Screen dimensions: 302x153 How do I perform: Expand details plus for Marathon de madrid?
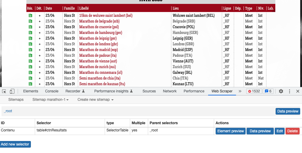pyautogui.click(x=40, y=50)
